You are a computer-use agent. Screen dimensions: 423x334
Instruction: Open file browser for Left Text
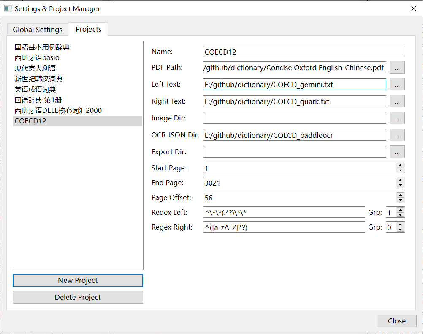397,84
